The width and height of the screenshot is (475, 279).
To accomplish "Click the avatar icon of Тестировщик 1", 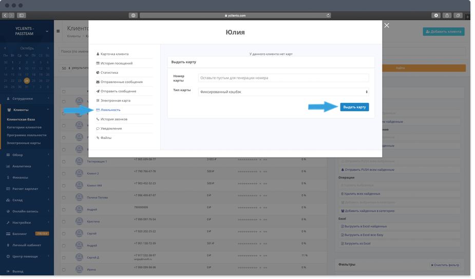I will pos(79,161).
